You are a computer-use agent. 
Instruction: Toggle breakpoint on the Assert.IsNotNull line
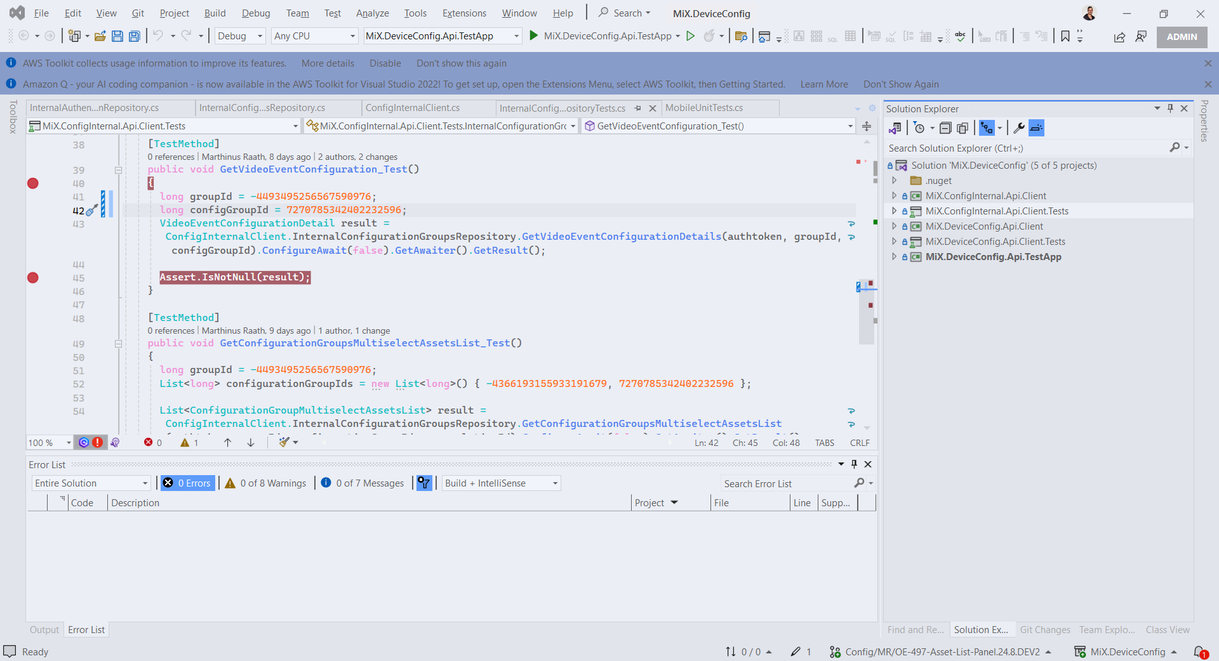tap(33, 278)
